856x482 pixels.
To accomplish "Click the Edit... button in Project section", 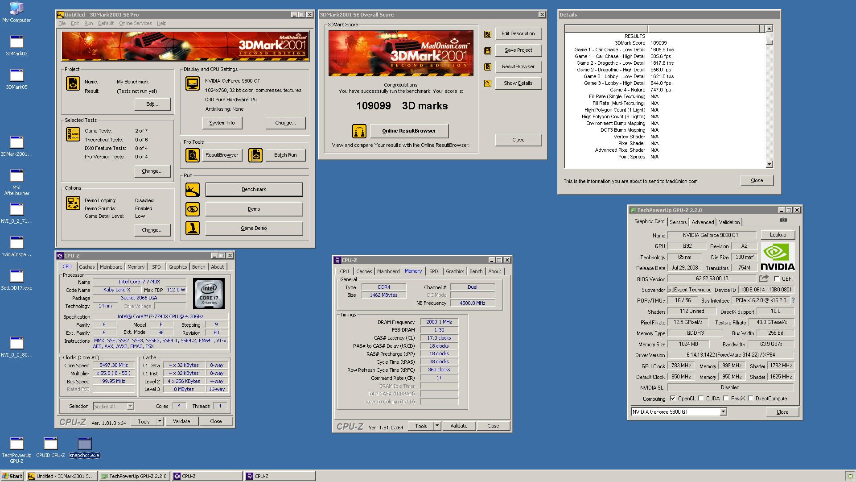I will pyautogui.click(x=152, y=104).
